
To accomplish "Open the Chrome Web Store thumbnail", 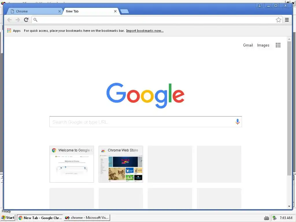I will pos(121,164).
